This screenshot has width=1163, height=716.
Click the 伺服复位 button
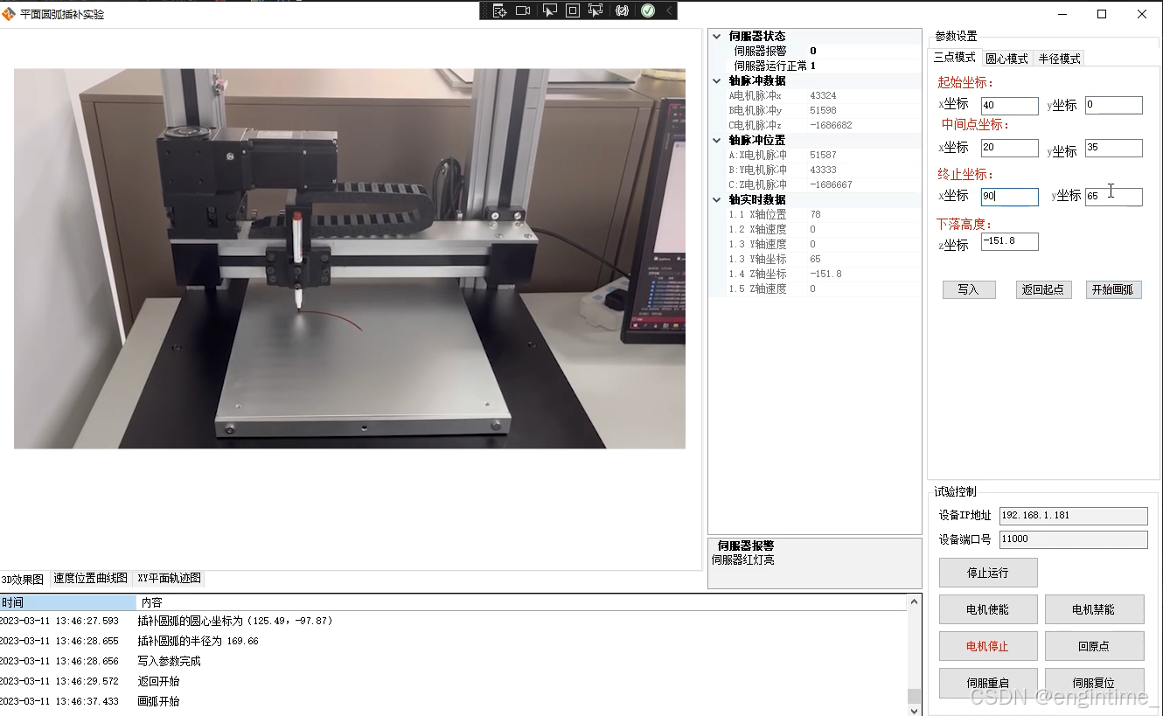1094,683
